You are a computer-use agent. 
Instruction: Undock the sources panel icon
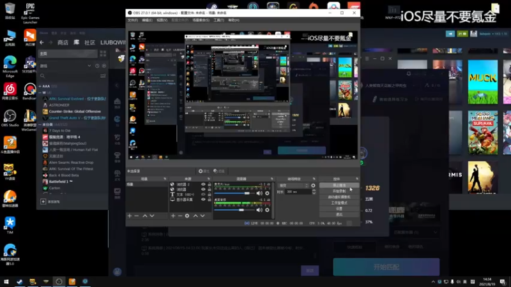(x=209, y=179)
